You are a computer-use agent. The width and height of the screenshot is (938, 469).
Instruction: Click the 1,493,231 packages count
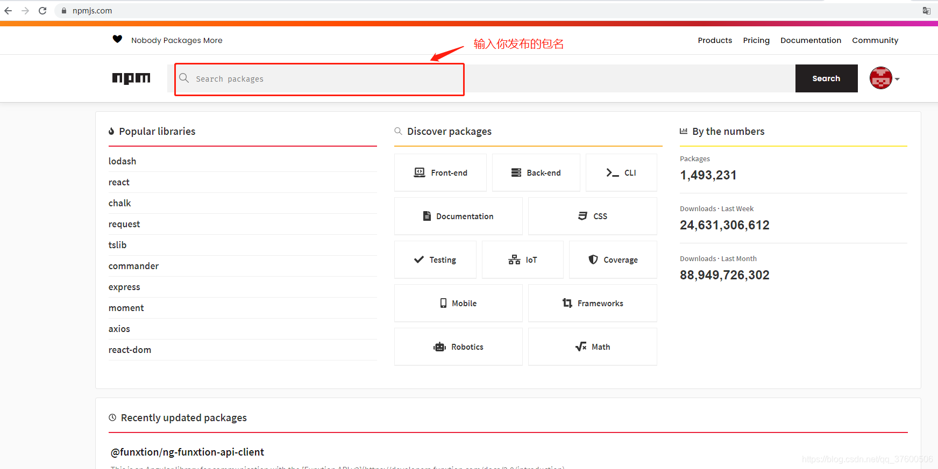click(708, 175)
